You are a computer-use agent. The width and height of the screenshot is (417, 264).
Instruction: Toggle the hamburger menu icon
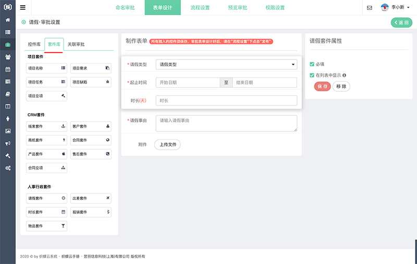pos(23,7)
